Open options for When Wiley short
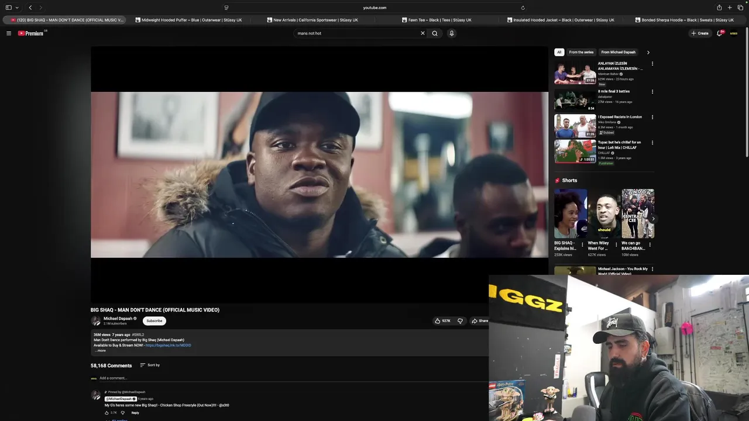Image resolution: width=749 pixels, height=421 pixels. pos(616,245)
